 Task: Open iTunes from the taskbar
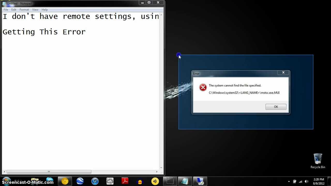[x=95, y=181]
